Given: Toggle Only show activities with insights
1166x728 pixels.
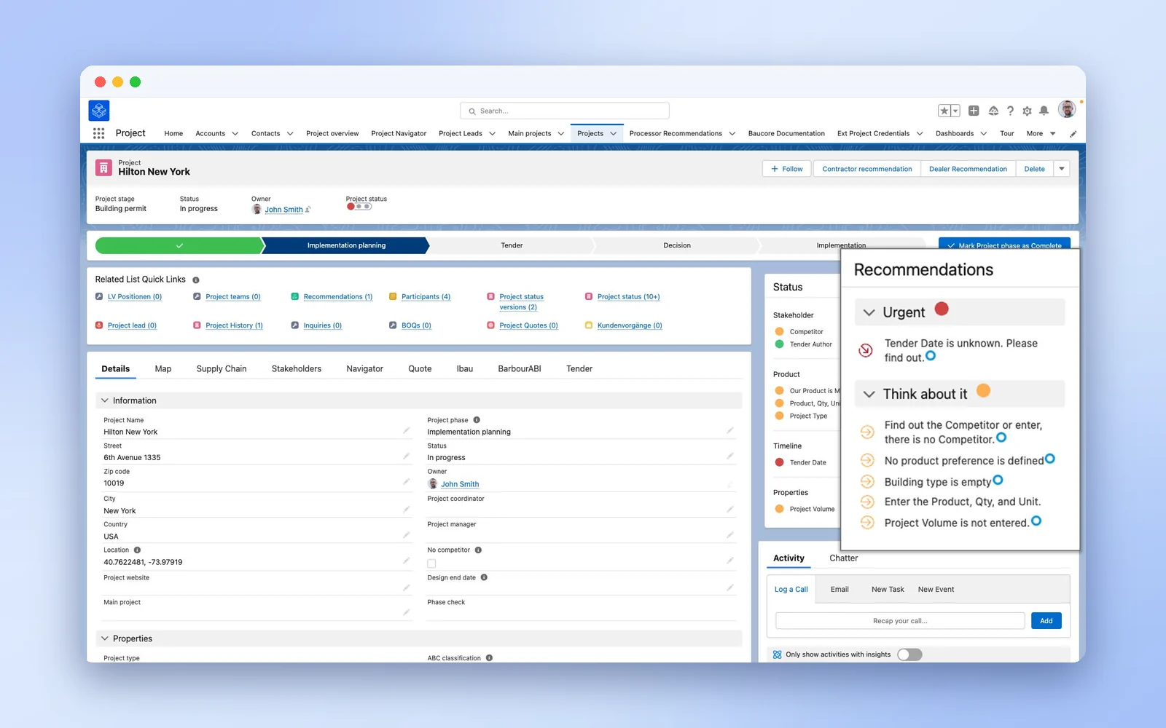Looking at the screenshot, I should click(909, 654).
